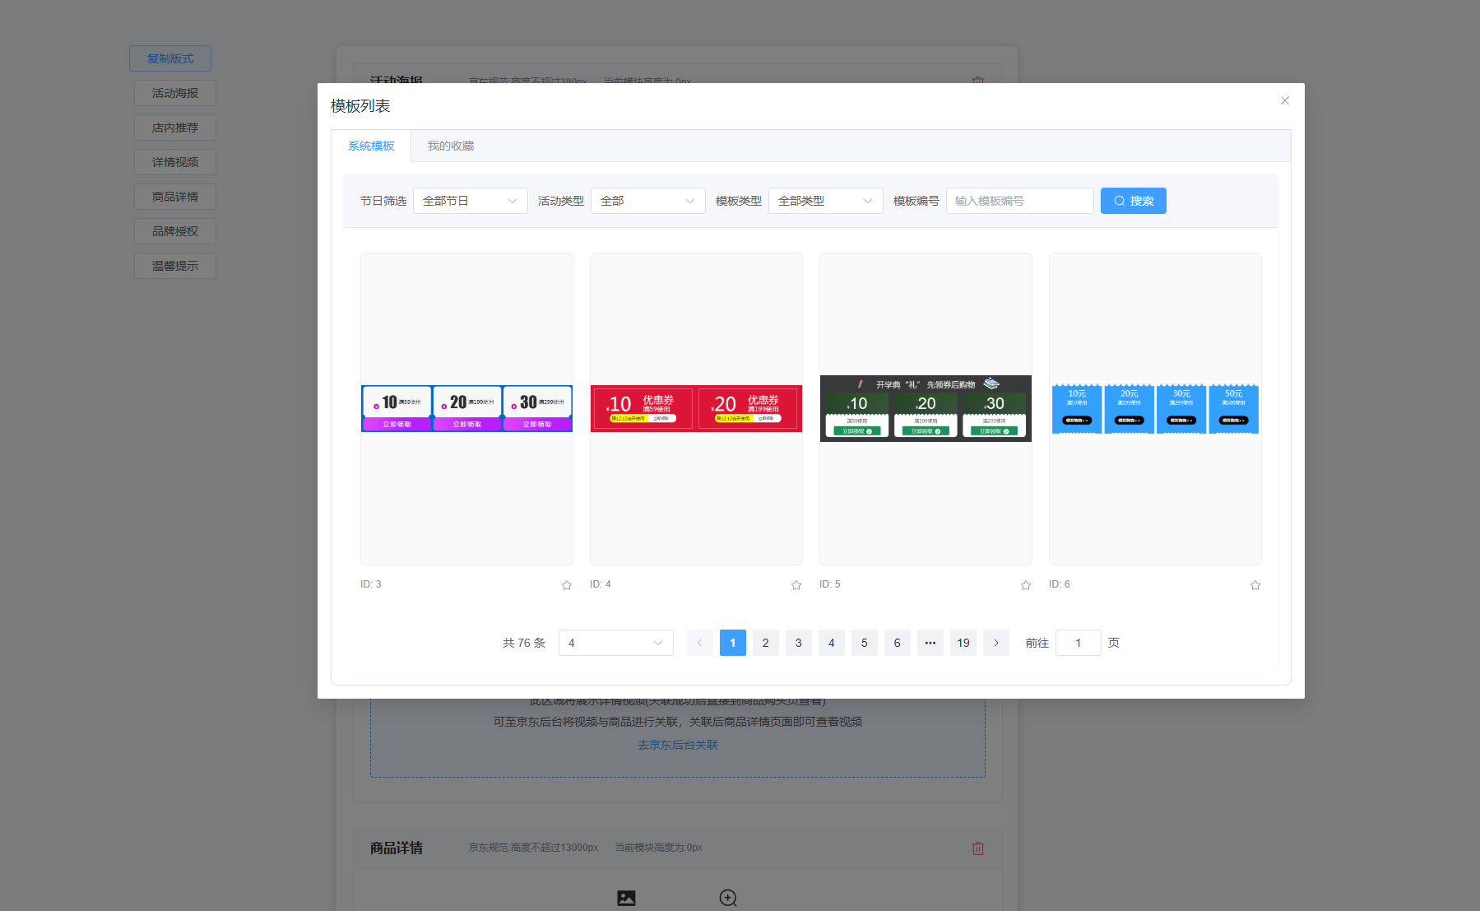Open the 节日筛选 dropdown
The image size is (1480, 911).
pyautogui.click(x=470, y=201)
